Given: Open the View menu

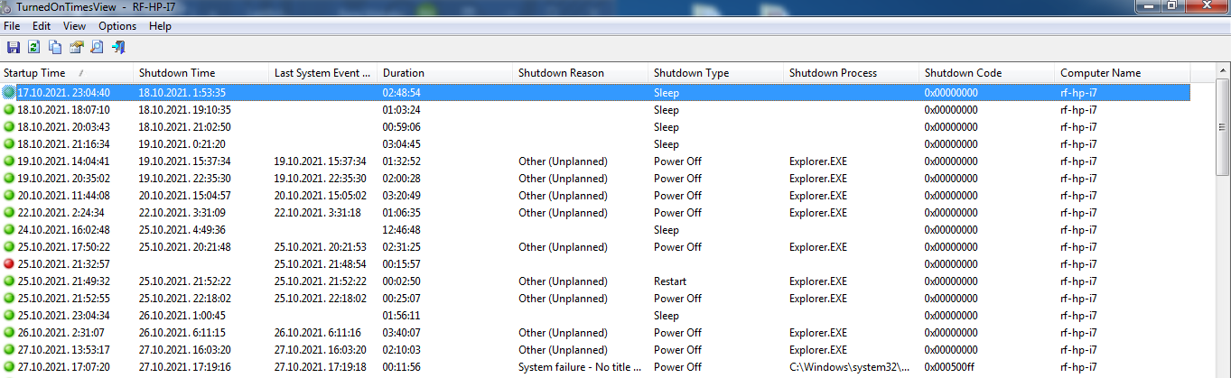Looking at the screenshot, I should coord(75,26).
